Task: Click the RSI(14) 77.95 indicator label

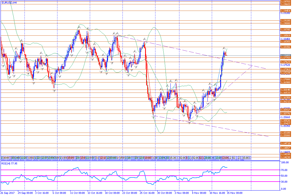Action: tap(10, 163)
